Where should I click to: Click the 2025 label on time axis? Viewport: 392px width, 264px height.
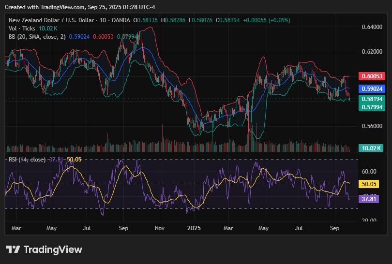[194, 228]
